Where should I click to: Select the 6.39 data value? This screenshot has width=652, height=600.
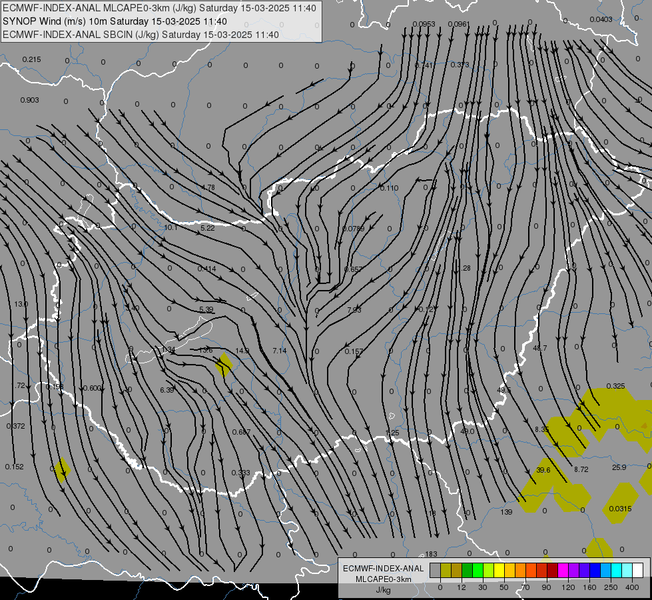(x=166, y=390)
